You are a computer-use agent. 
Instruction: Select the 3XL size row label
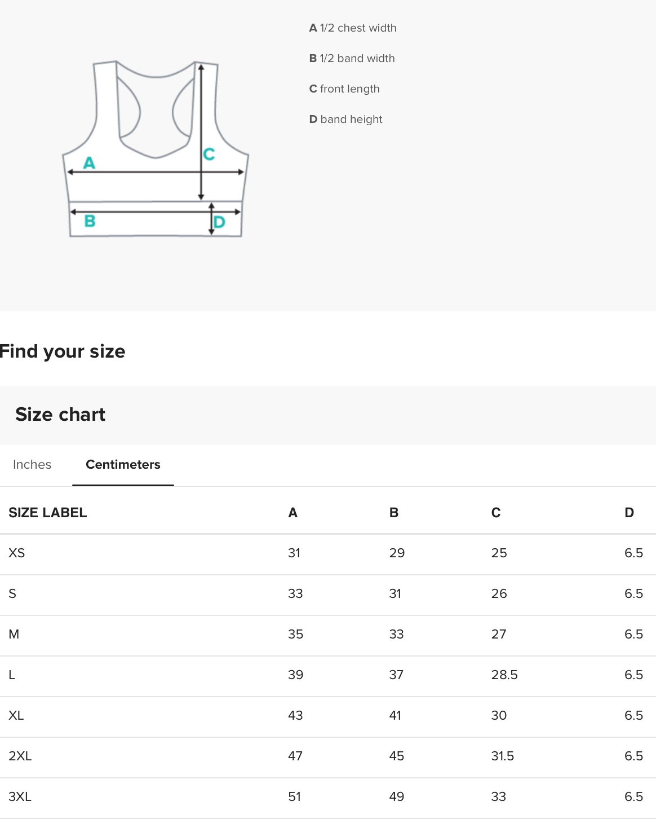tap(20, 797)
